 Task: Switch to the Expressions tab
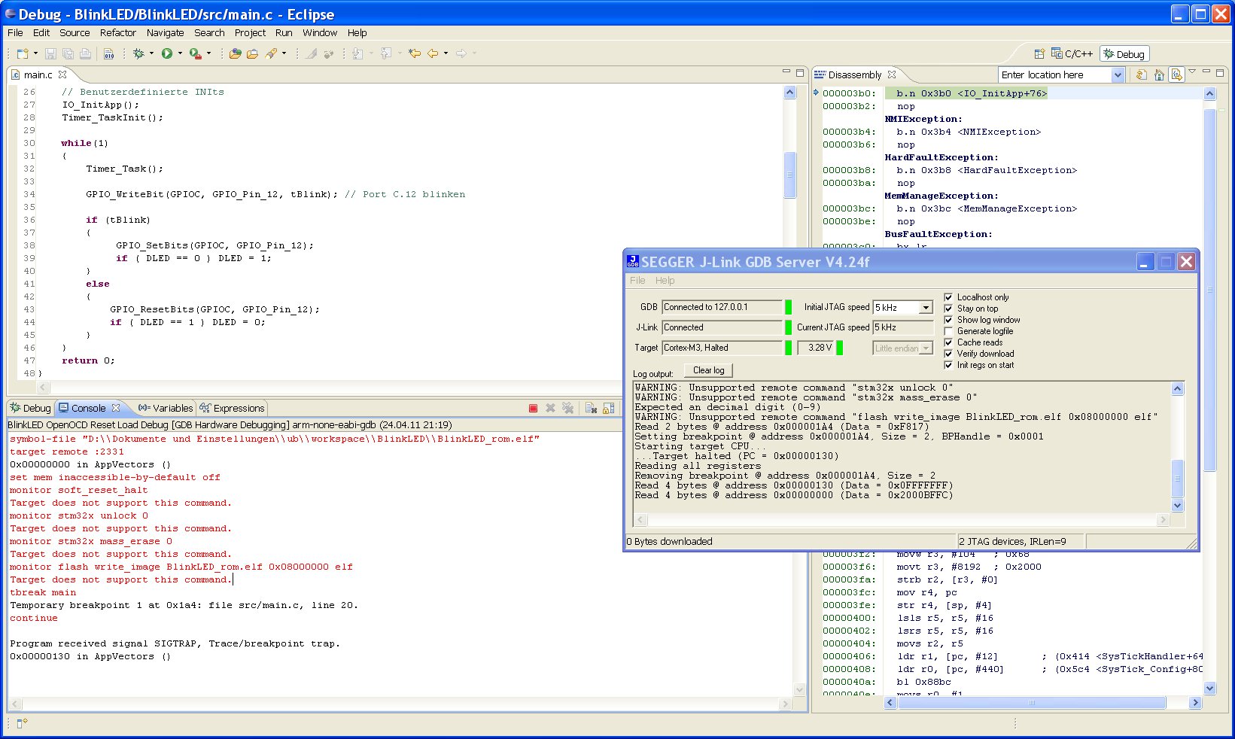point(233,408)
